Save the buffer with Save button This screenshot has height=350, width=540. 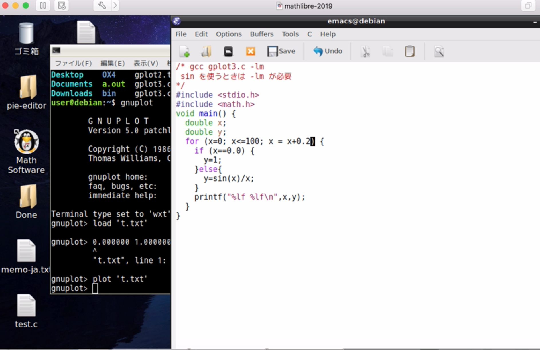tap(281, 51)
